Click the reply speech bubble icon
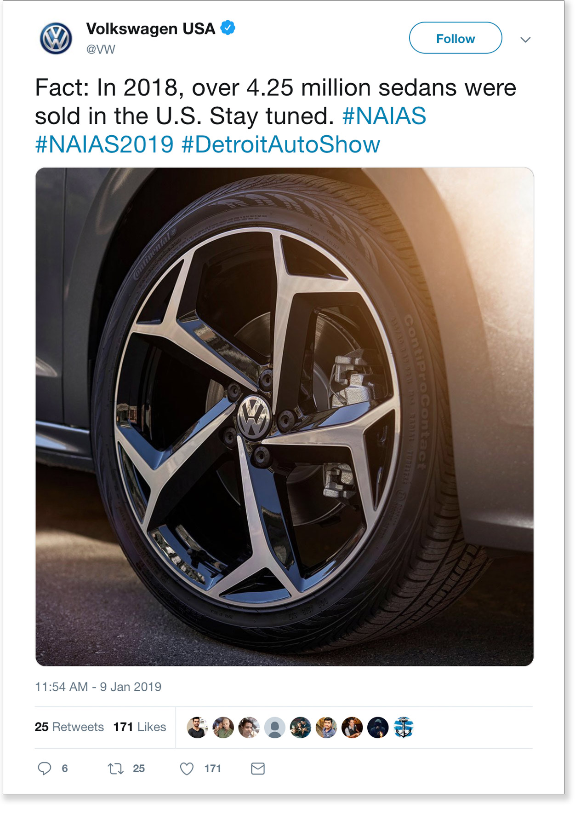 tap(45, 769)
